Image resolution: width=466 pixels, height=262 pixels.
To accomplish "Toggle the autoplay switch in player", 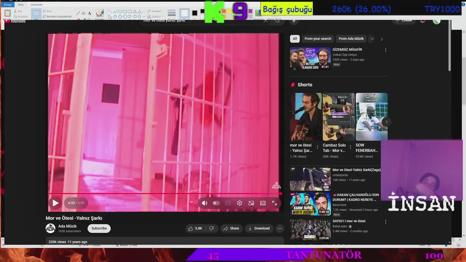I will 216,203.
